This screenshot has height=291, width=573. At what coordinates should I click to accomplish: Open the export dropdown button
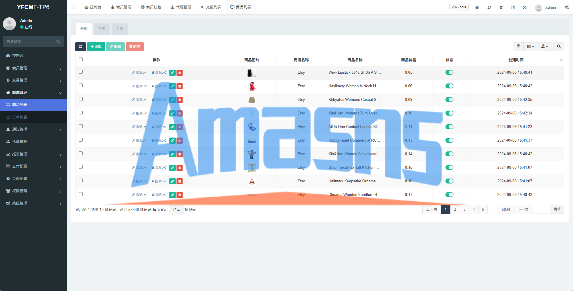point(545,47)
